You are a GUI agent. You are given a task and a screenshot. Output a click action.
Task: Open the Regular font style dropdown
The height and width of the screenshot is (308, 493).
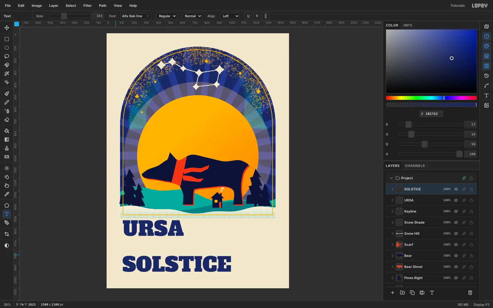(x=167, y=16)
